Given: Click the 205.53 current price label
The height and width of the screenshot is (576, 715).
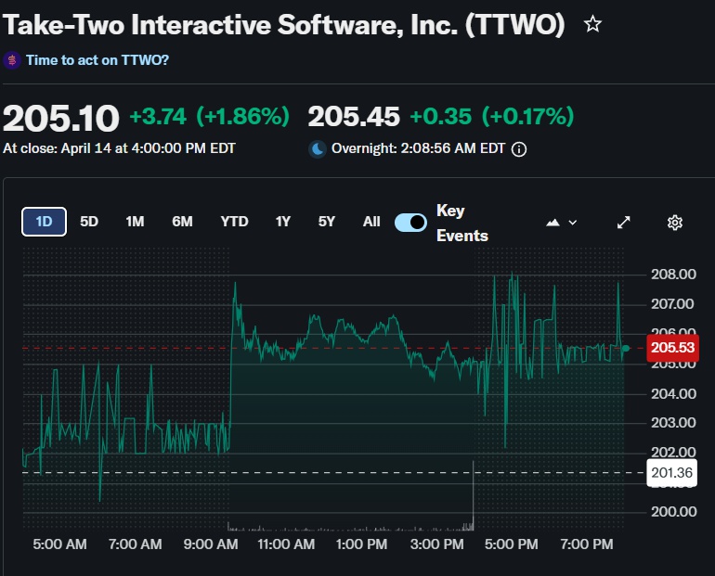Looking at the screenshot, I should coord(673,348).
